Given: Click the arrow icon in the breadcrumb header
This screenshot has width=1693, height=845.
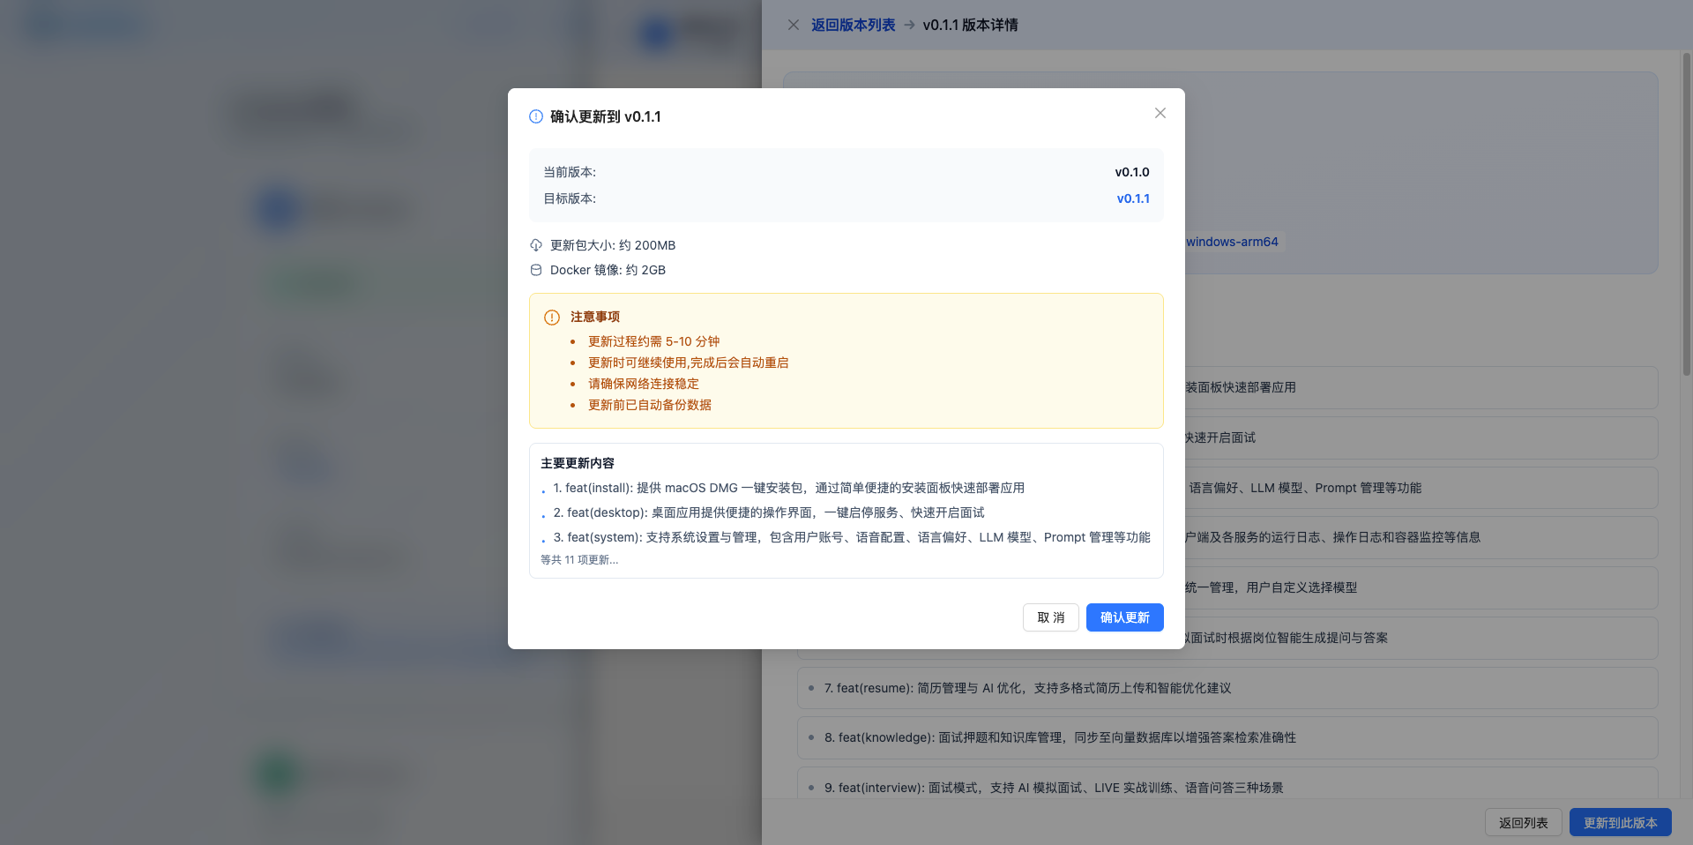Looking at the screenshot, I should pos(908,25).
